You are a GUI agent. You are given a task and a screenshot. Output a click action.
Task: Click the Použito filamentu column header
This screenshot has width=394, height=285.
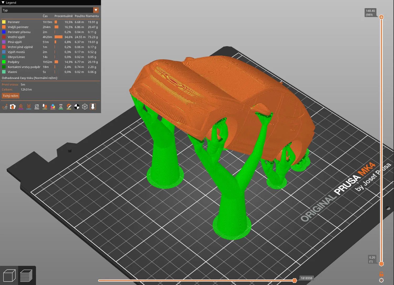pos(87,16)
